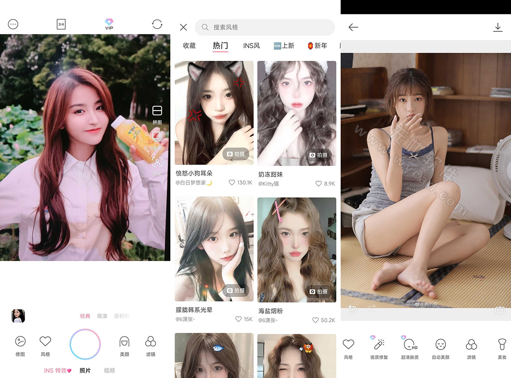
Task: Tap the 自动美颜 auto-beautify face icon
Action: tap(441, 349)
